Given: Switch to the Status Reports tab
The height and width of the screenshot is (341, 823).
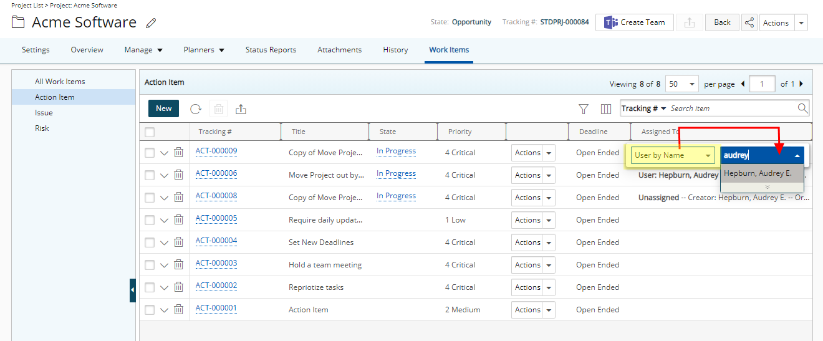Looking at the screenshot, I should click(271, 50).
